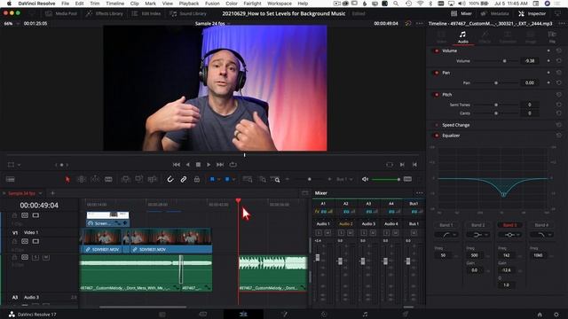Click the Detail Zoom icon
The width and height of the screenshot is (568, 319).
(x=262, y=179)
